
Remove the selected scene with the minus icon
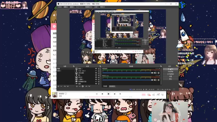pyautogui.click(x=61, y=86)
